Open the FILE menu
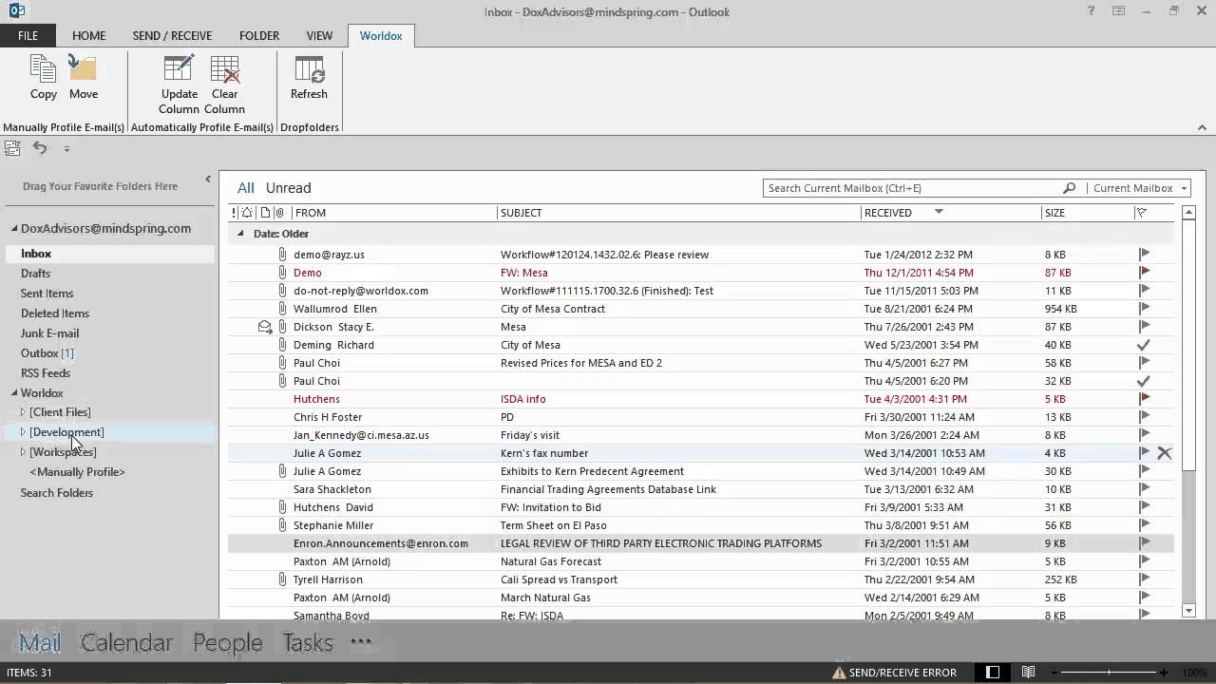The image size is (1216, 684). 28,35
